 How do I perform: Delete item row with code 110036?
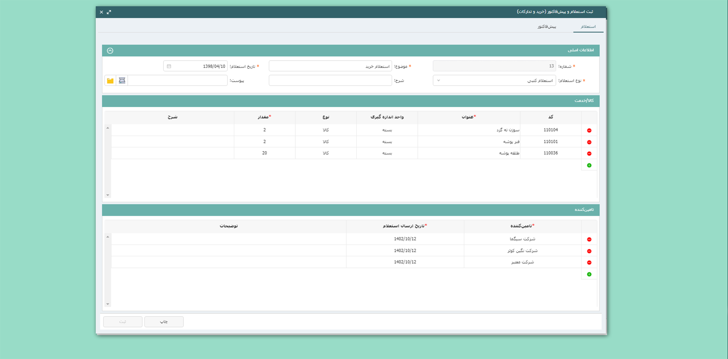[589, 153]
